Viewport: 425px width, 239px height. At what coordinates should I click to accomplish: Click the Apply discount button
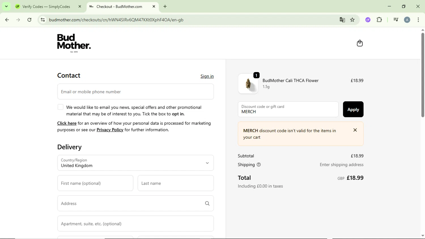coord(353,109)
